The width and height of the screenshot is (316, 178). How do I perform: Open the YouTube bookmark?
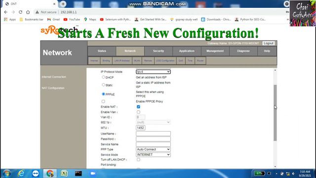tap(72, 19)
